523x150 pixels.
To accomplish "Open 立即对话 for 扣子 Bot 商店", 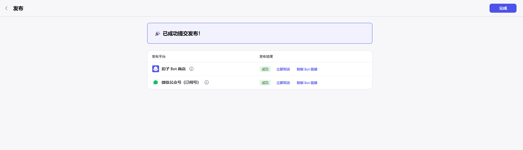I will pos(283,69).
